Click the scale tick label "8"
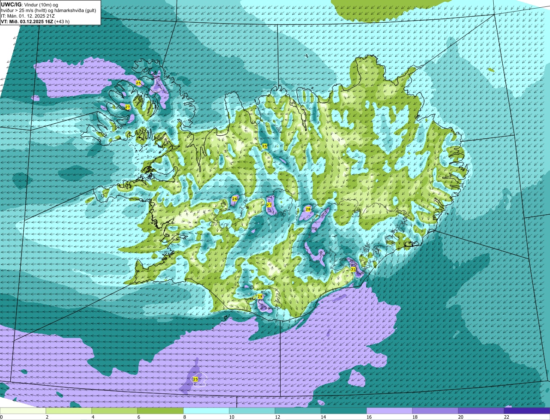This screenshot has height=420, width=550. pyautogui.click(x=184, y=417)
